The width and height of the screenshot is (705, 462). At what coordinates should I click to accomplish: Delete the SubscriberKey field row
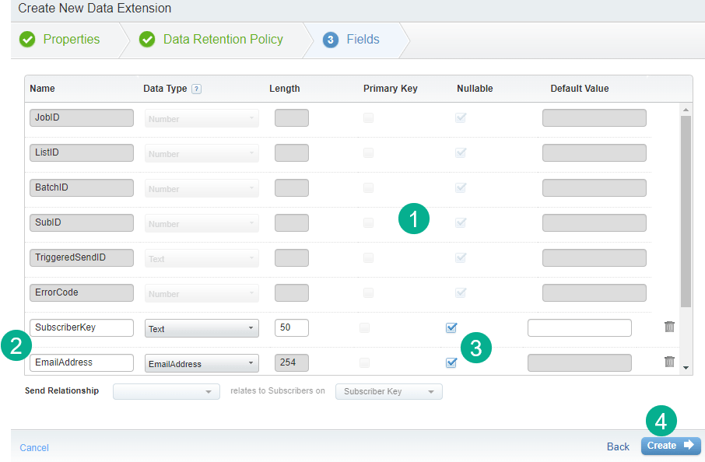(x=669, y=327)
